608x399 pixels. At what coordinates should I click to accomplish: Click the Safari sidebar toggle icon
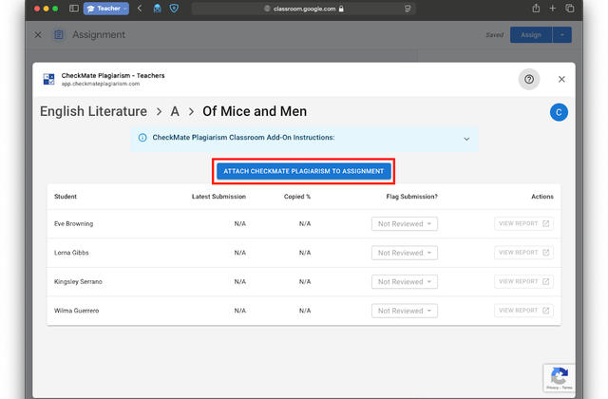point(74,9)
